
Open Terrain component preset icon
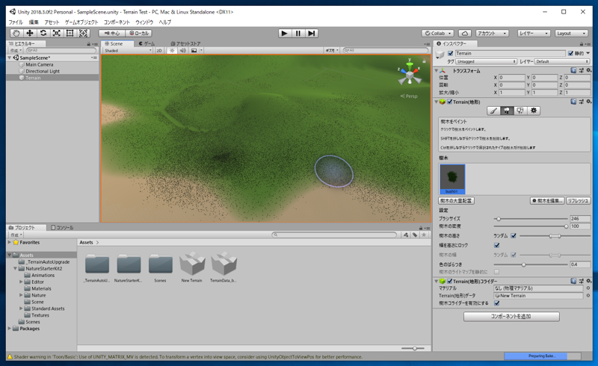tap(582, 102)
